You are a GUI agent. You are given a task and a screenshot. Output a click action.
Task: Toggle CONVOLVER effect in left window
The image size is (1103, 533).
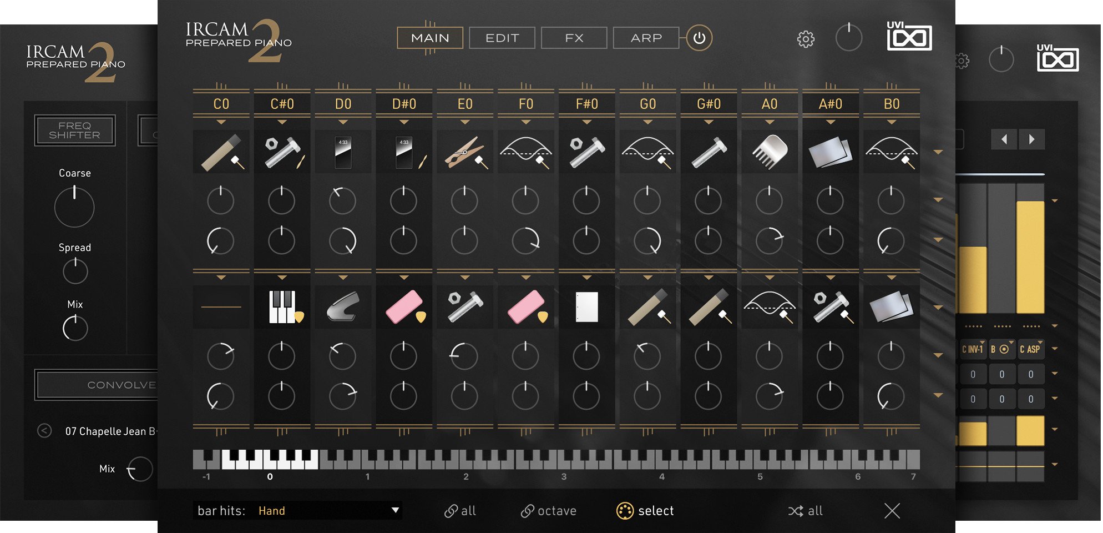tap(97, 385)
